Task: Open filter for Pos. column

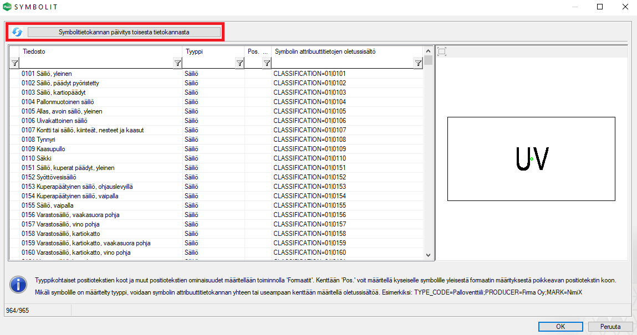Action: click(266, 64)
